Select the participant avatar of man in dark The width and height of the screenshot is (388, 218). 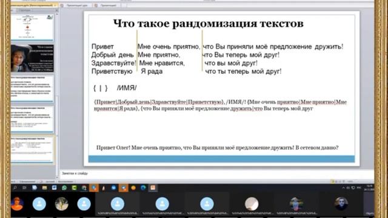[341, 204]
